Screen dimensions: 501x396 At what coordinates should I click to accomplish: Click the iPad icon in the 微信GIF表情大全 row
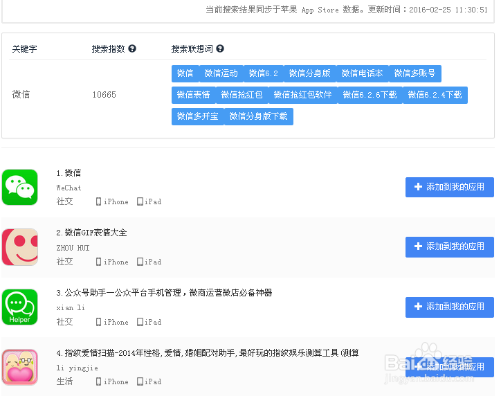tap(140, 262)
